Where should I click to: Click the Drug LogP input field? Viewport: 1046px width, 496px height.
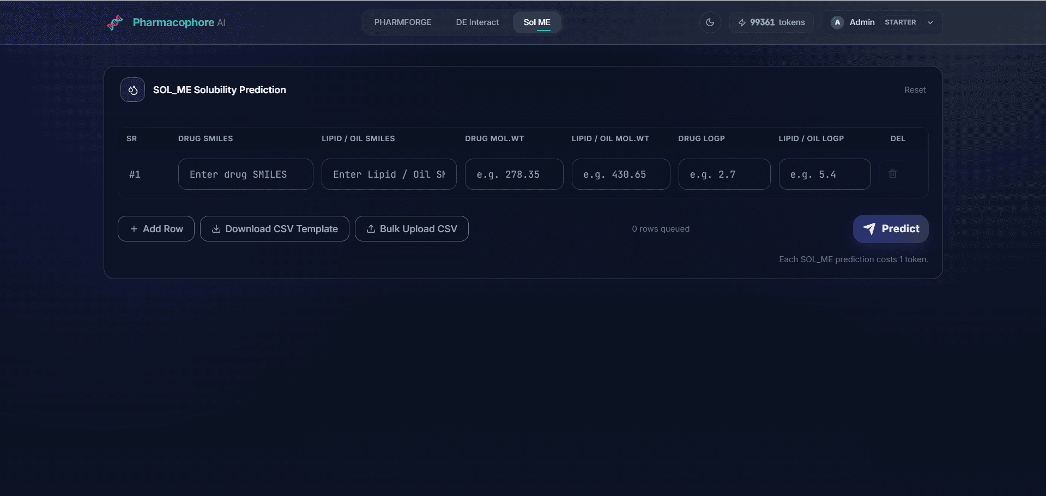click(x=724, y=174)
